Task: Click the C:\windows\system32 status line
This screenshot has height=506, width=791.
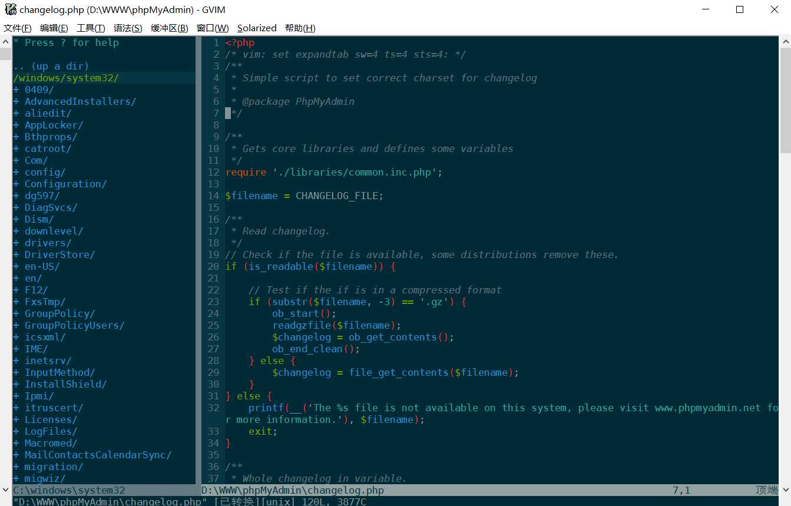Action: (x=104, y=490)
